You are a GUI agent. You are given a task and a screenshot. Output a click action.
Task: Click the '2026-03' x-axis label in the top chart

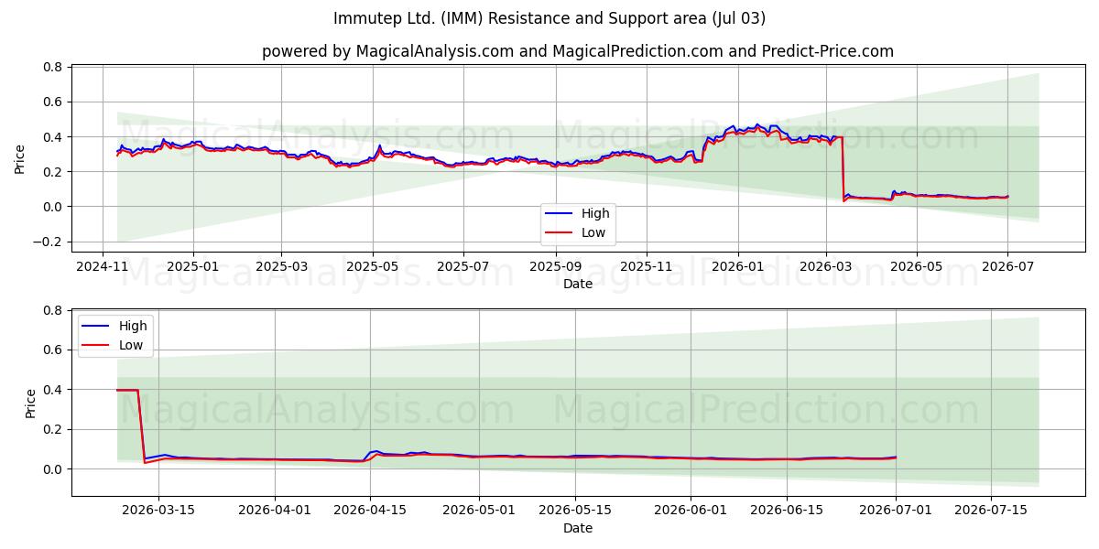pyautogui.click(x=826, y=265)
